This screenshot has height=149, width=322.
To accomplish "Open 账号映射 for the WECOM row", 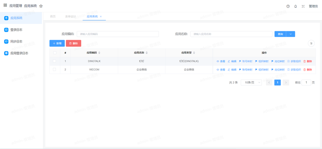I will click(x=246, y=70).
